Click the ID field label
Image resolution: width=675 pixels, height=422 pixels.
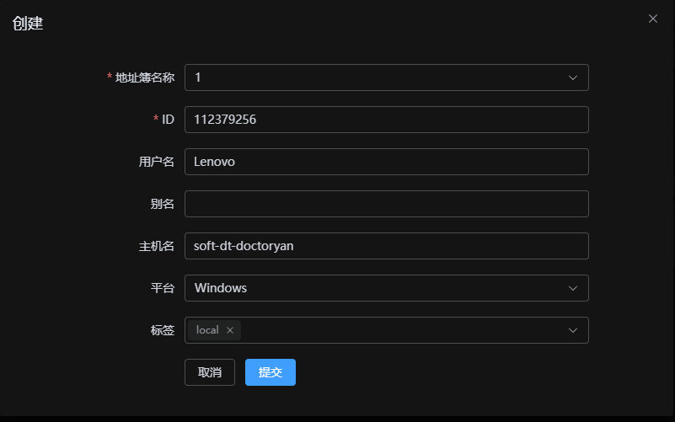(x=168, y=120)
